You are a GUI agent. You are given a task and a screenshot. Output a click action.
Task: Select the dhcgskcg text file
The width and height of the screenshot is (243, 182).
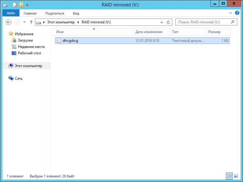142,41
